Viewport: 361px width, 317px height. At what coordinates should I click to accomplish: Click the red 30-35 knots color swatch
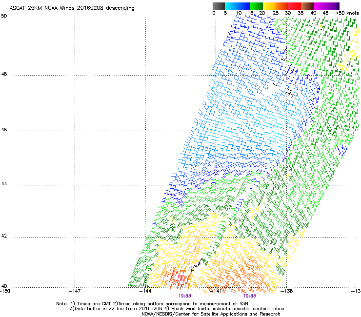point(295,6)
